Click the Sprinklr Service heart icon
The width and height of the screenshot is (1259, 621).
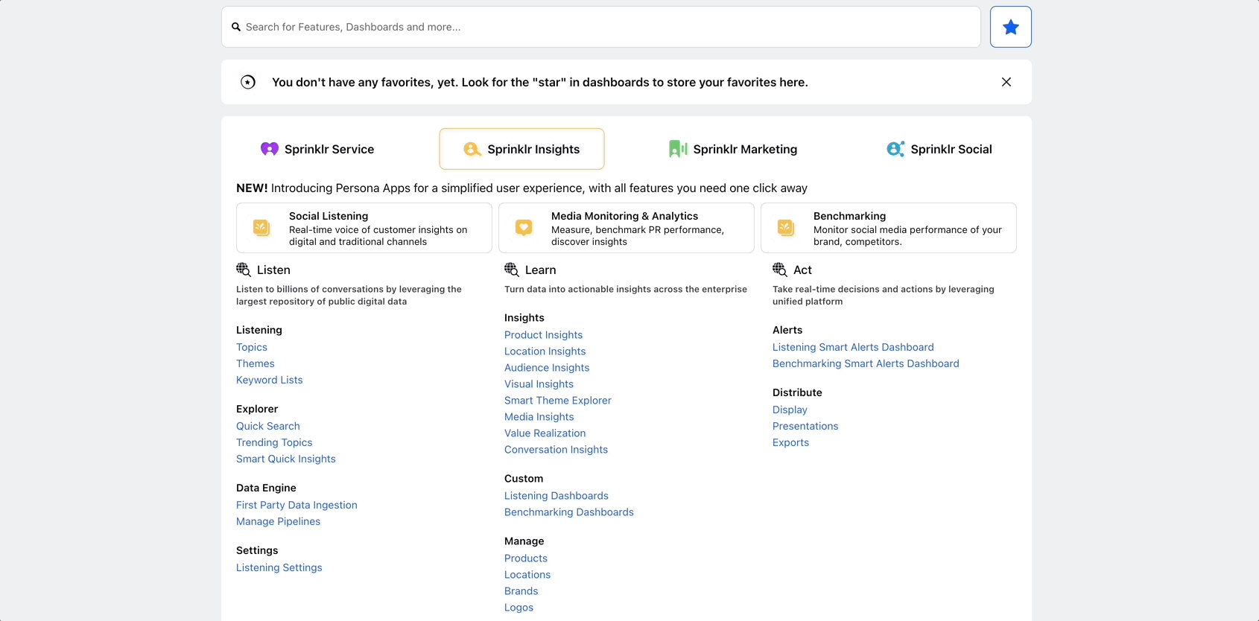[270, 149]
